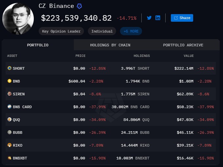223x167 pixels.
Task: Click the BUBB token icon
Action: [x=10, y=132]
